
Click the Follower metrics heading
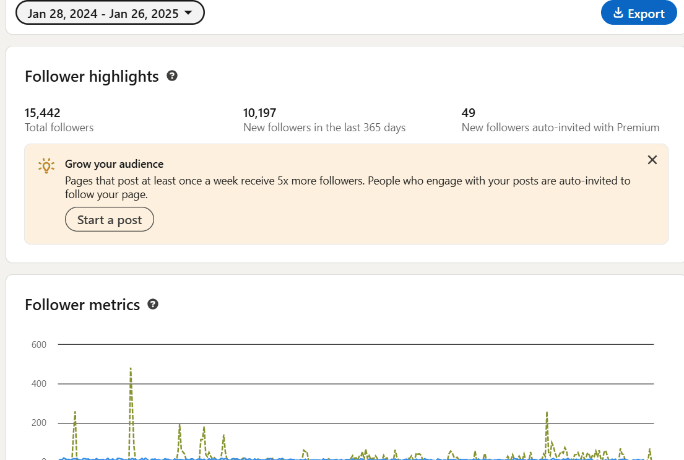click(x=82, y=305)
